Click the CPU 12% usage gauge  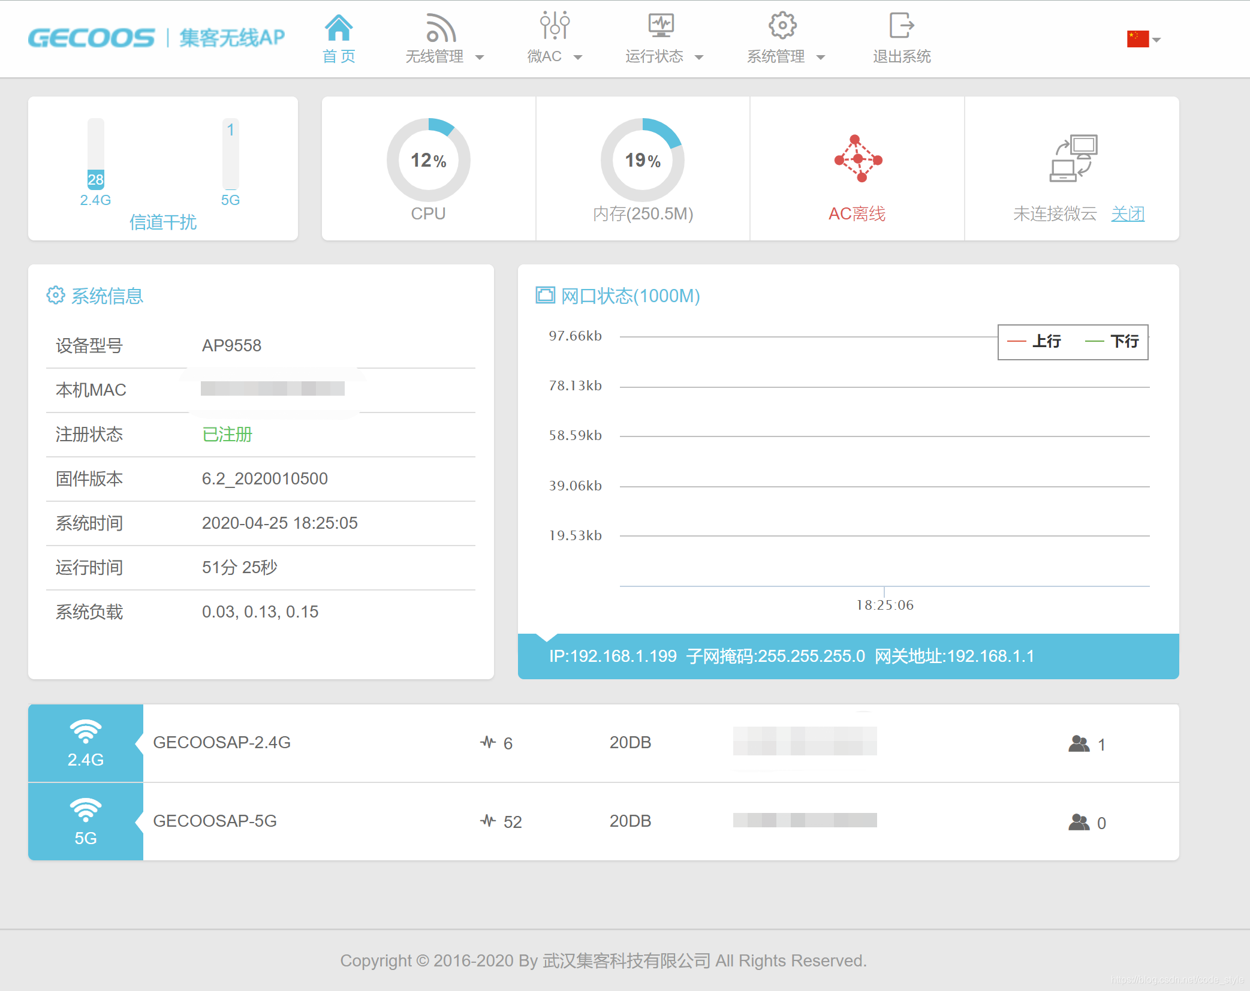coord(428,160)
